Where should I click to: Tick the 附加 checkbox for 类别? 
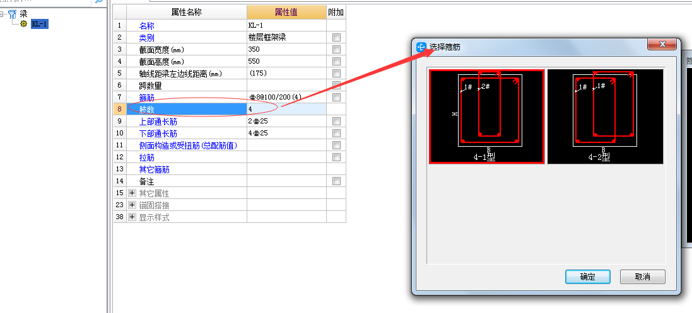(336, 38)
